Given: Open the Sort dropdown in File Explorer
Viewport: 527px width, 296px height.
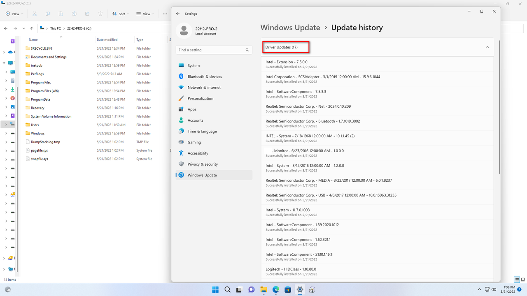Looking at the screenshot, I should (x=120, y=14).
